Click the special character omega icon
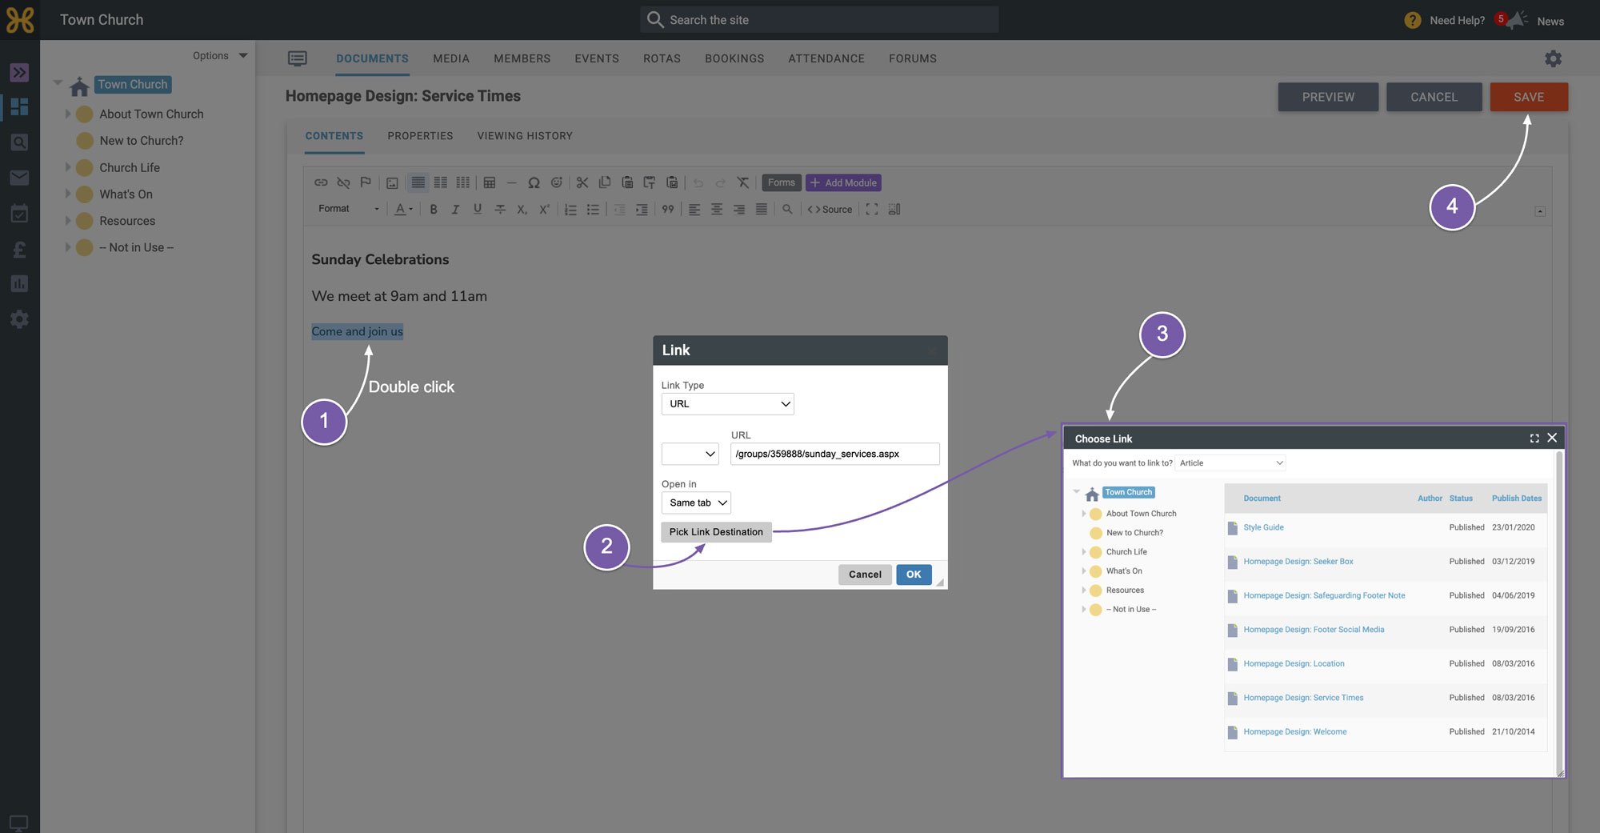Viewport: 1600px width, 833px height. [534, 182]
